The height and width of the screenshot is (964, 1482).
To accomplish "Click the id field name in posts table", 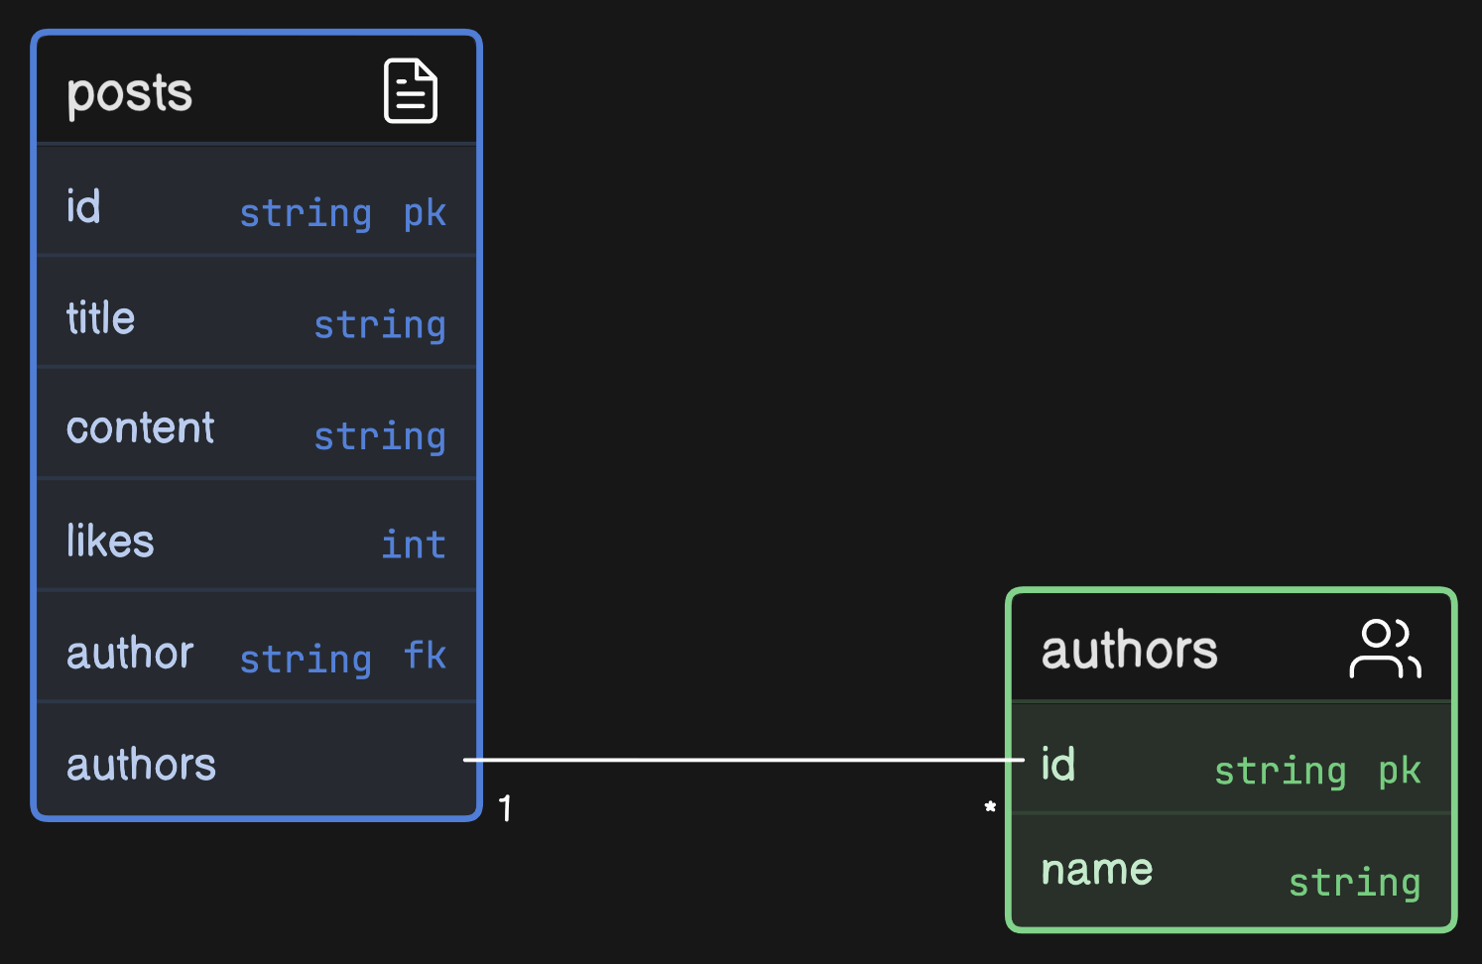I will 83,207.
